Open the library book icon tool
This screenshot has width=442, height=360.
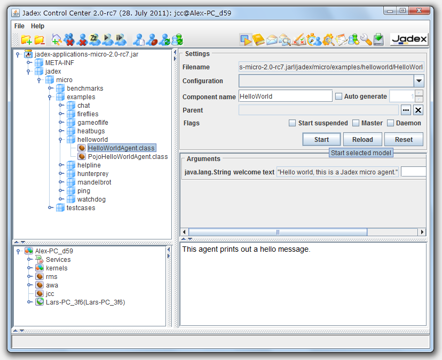point(259,39)
